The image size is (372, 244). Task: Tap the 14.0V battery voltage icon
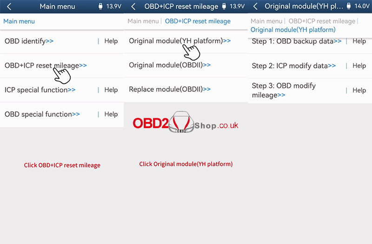click(x=348, y=7)
